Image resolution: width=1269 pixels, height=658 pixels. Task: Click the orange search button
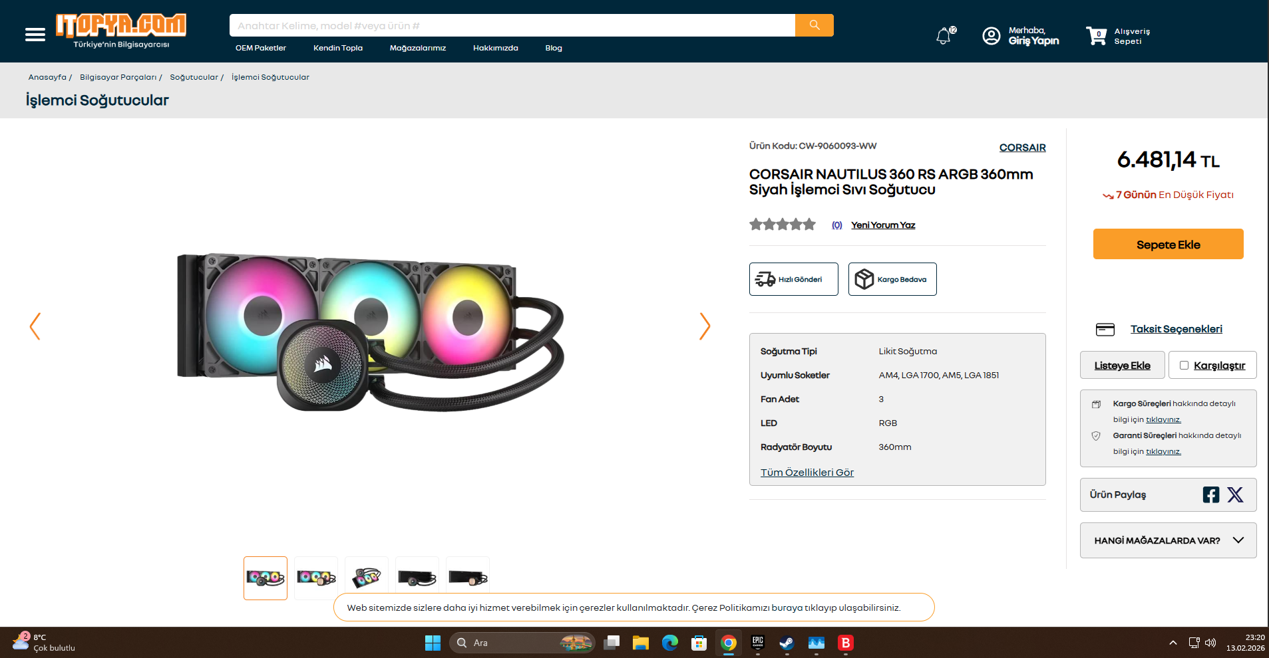pos(814,25)
